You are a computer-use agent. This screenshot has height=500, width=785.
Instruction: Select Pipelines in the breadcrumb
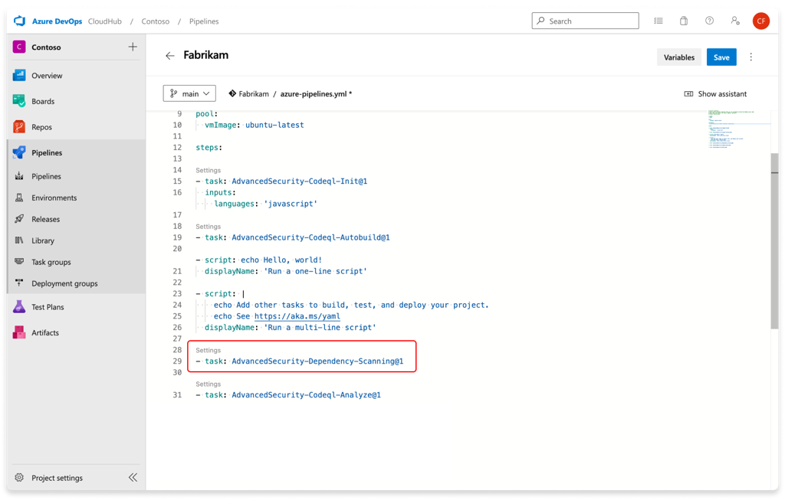click(203, 21)
